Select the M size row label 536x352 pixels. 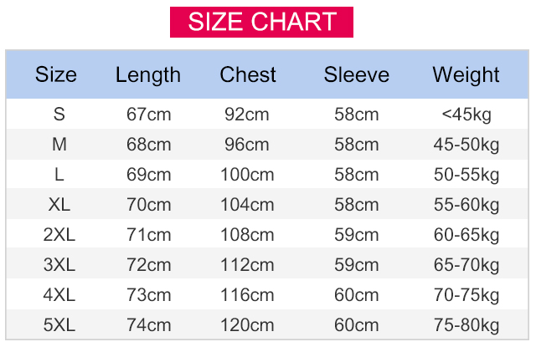pyautogui.click(x=59, y=145)
